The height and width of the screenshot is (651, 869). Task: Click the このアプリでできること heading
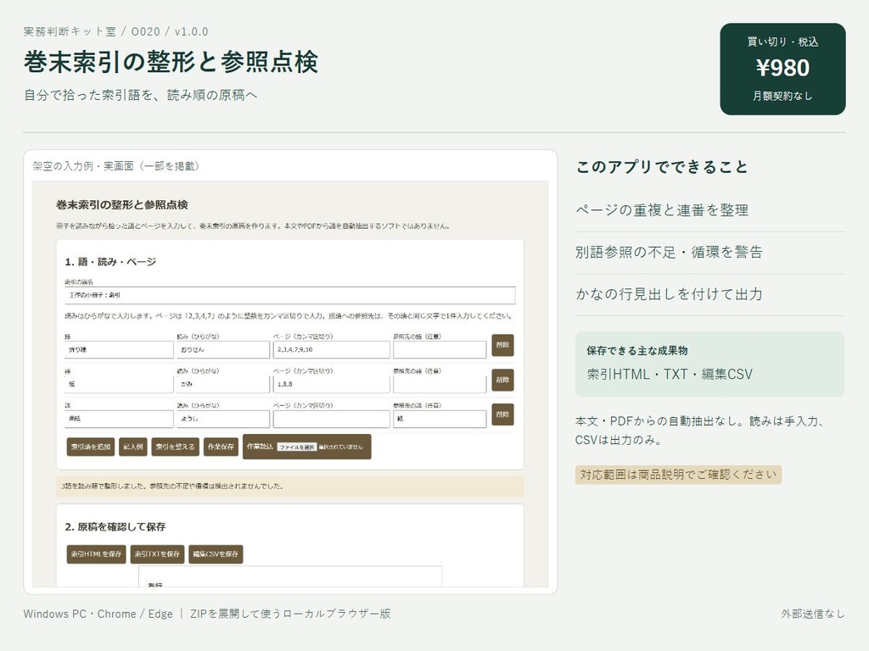tap(662, 167)
